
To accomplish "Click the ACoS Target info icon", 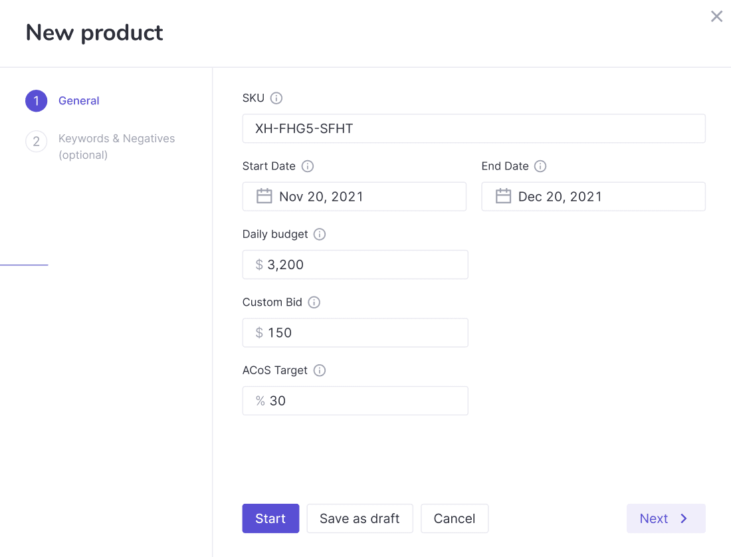I will point(319,370).
